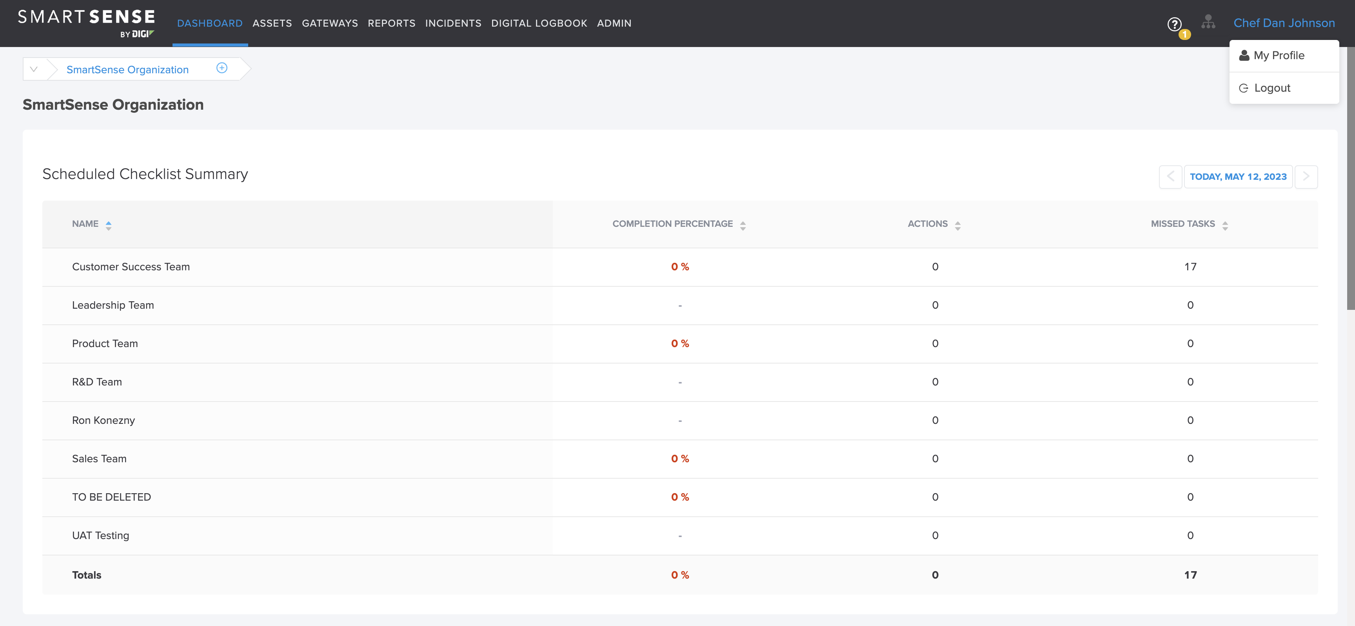Click Customer Success Team's 17 missed tasks
1355x626 pixels.
[x=1190, y=266]
